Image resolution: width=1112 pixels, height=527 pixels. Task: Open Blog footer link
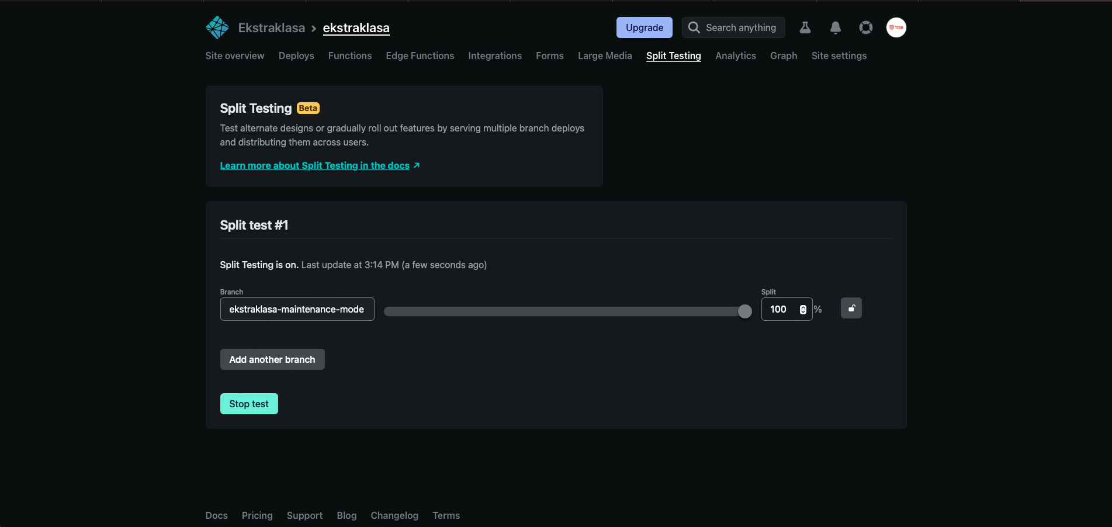(347, 515)
